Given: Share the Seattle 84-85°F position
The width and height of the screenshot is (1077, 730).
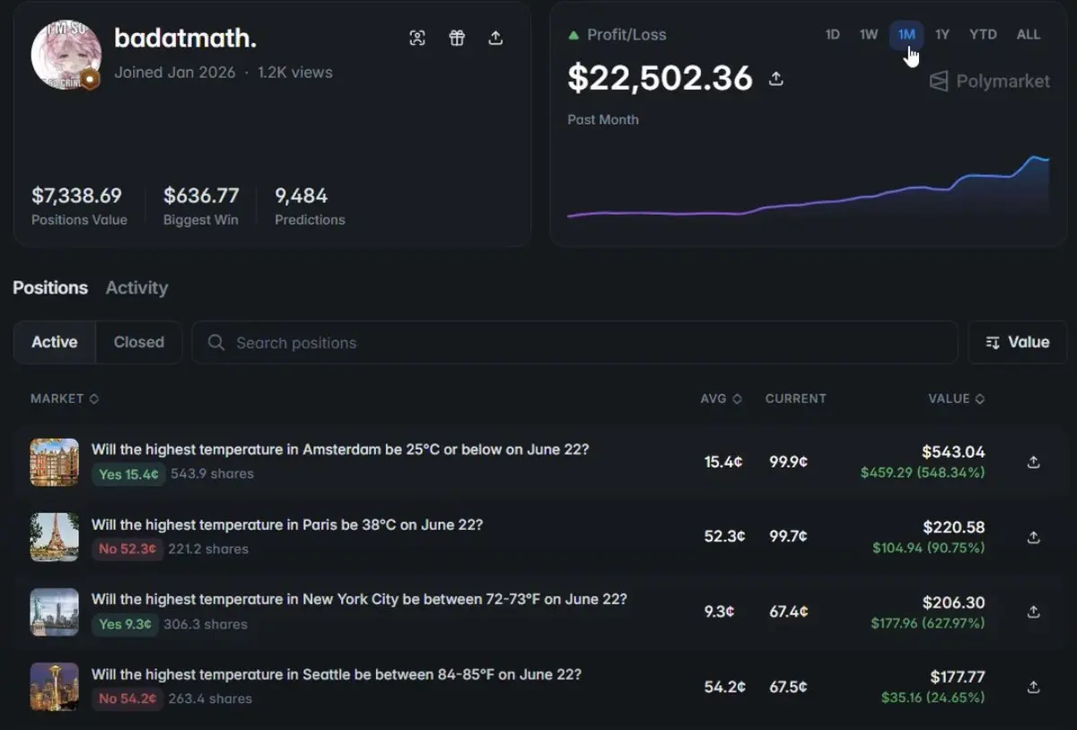Looking at the screenshot, I should (1033, 687).
